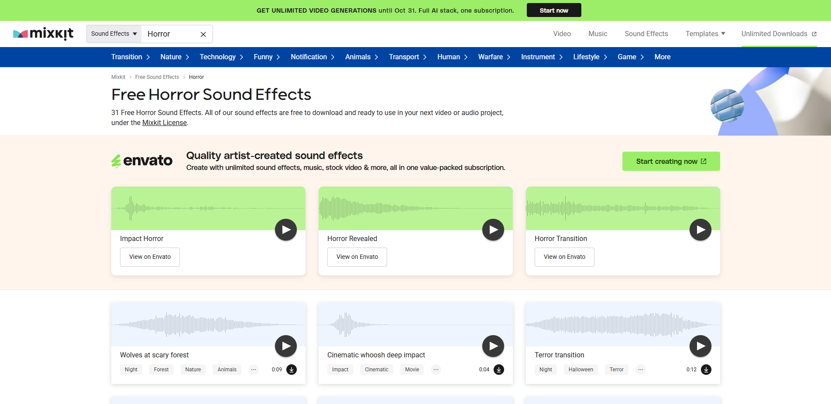
Task: Click the Mixkit logo
Action: 43,34
